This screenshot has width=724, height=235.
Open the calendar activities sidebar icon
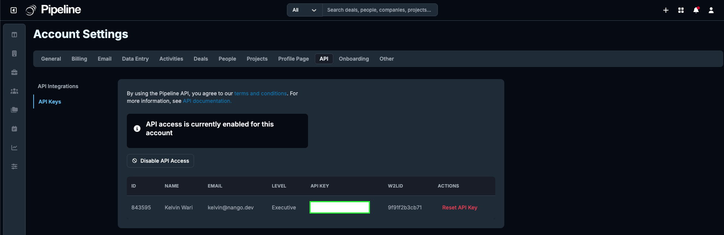tap(14, 129)
